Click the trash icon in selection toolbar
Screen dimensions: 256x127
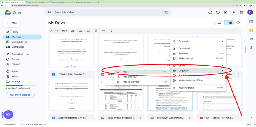pos(96,31)
